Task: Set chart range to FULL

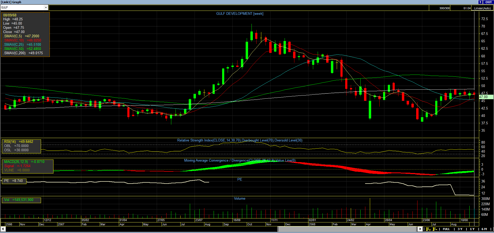Action: (x=446, y=229)
